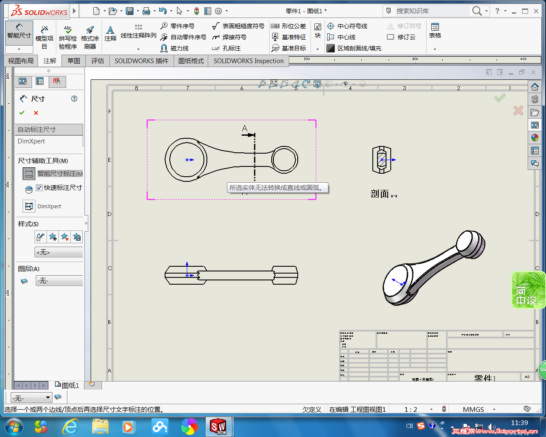The image size is (546, 437).
Task: Click the Print icon in the quick toolbar
Action: click(x=146, y=11)
